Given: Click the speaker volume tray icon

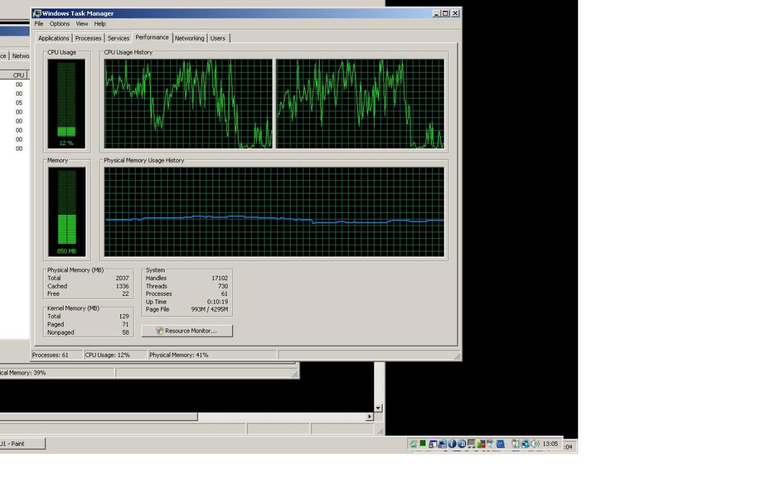Looking at the screenshot, I should pos(535,443).
